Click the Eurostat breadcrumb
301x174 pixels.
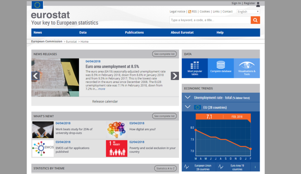[71, 41]
